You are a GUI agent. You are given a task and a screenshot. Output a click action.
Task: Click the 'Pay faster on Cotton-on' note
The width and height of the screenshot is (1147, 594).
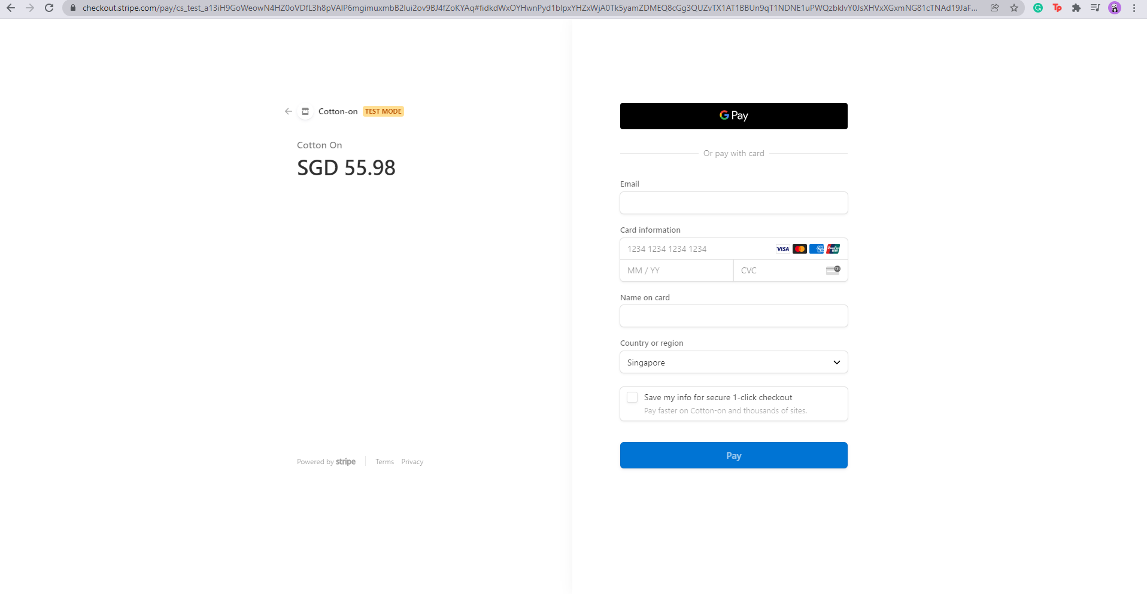pyautogui.click(x=726, y=411)
